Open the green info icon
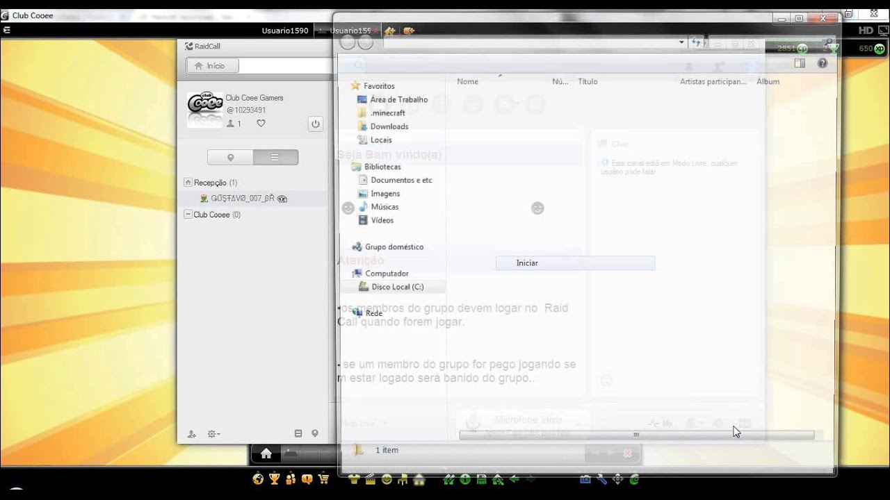 (x=464, y=478)
